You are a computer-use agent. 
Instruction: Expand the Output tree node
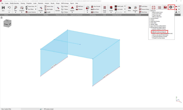tap(150, 20)
